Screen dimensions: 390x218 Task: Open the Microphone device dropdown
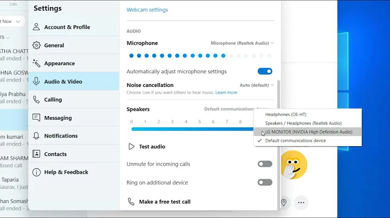(242, 43)
